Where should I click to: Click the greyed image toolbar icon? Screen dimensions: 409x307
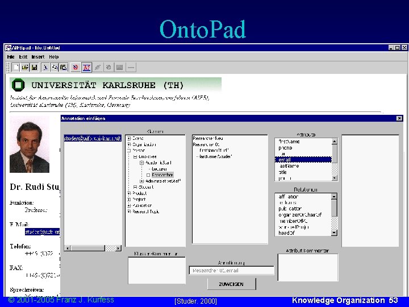[x=120, y=68]
